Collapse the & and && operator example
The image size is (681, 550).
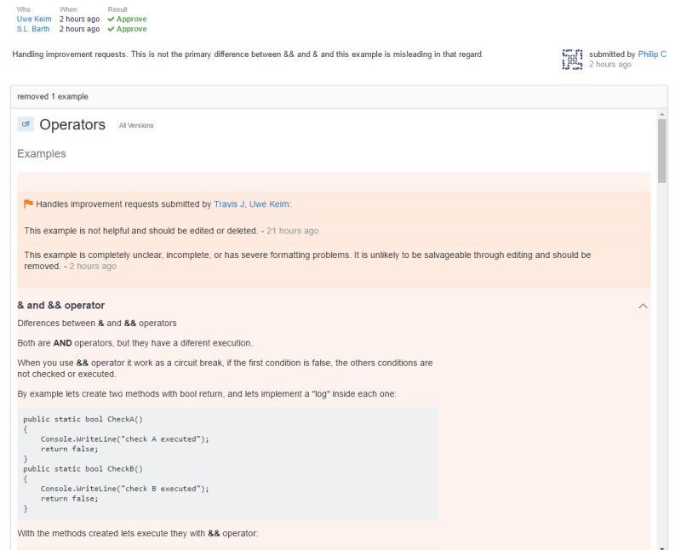643,306
